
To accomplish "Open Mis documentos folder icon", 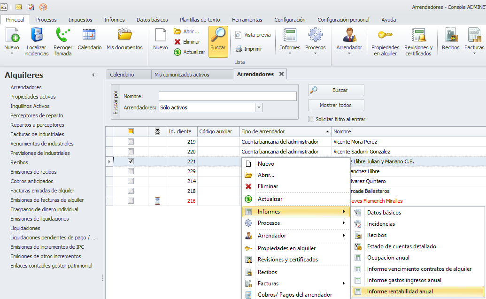I will click(124, 36).
